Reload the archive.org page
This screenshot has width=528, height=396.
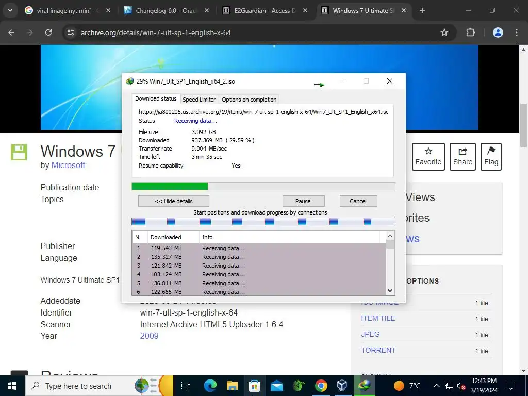tap(48, 32)
